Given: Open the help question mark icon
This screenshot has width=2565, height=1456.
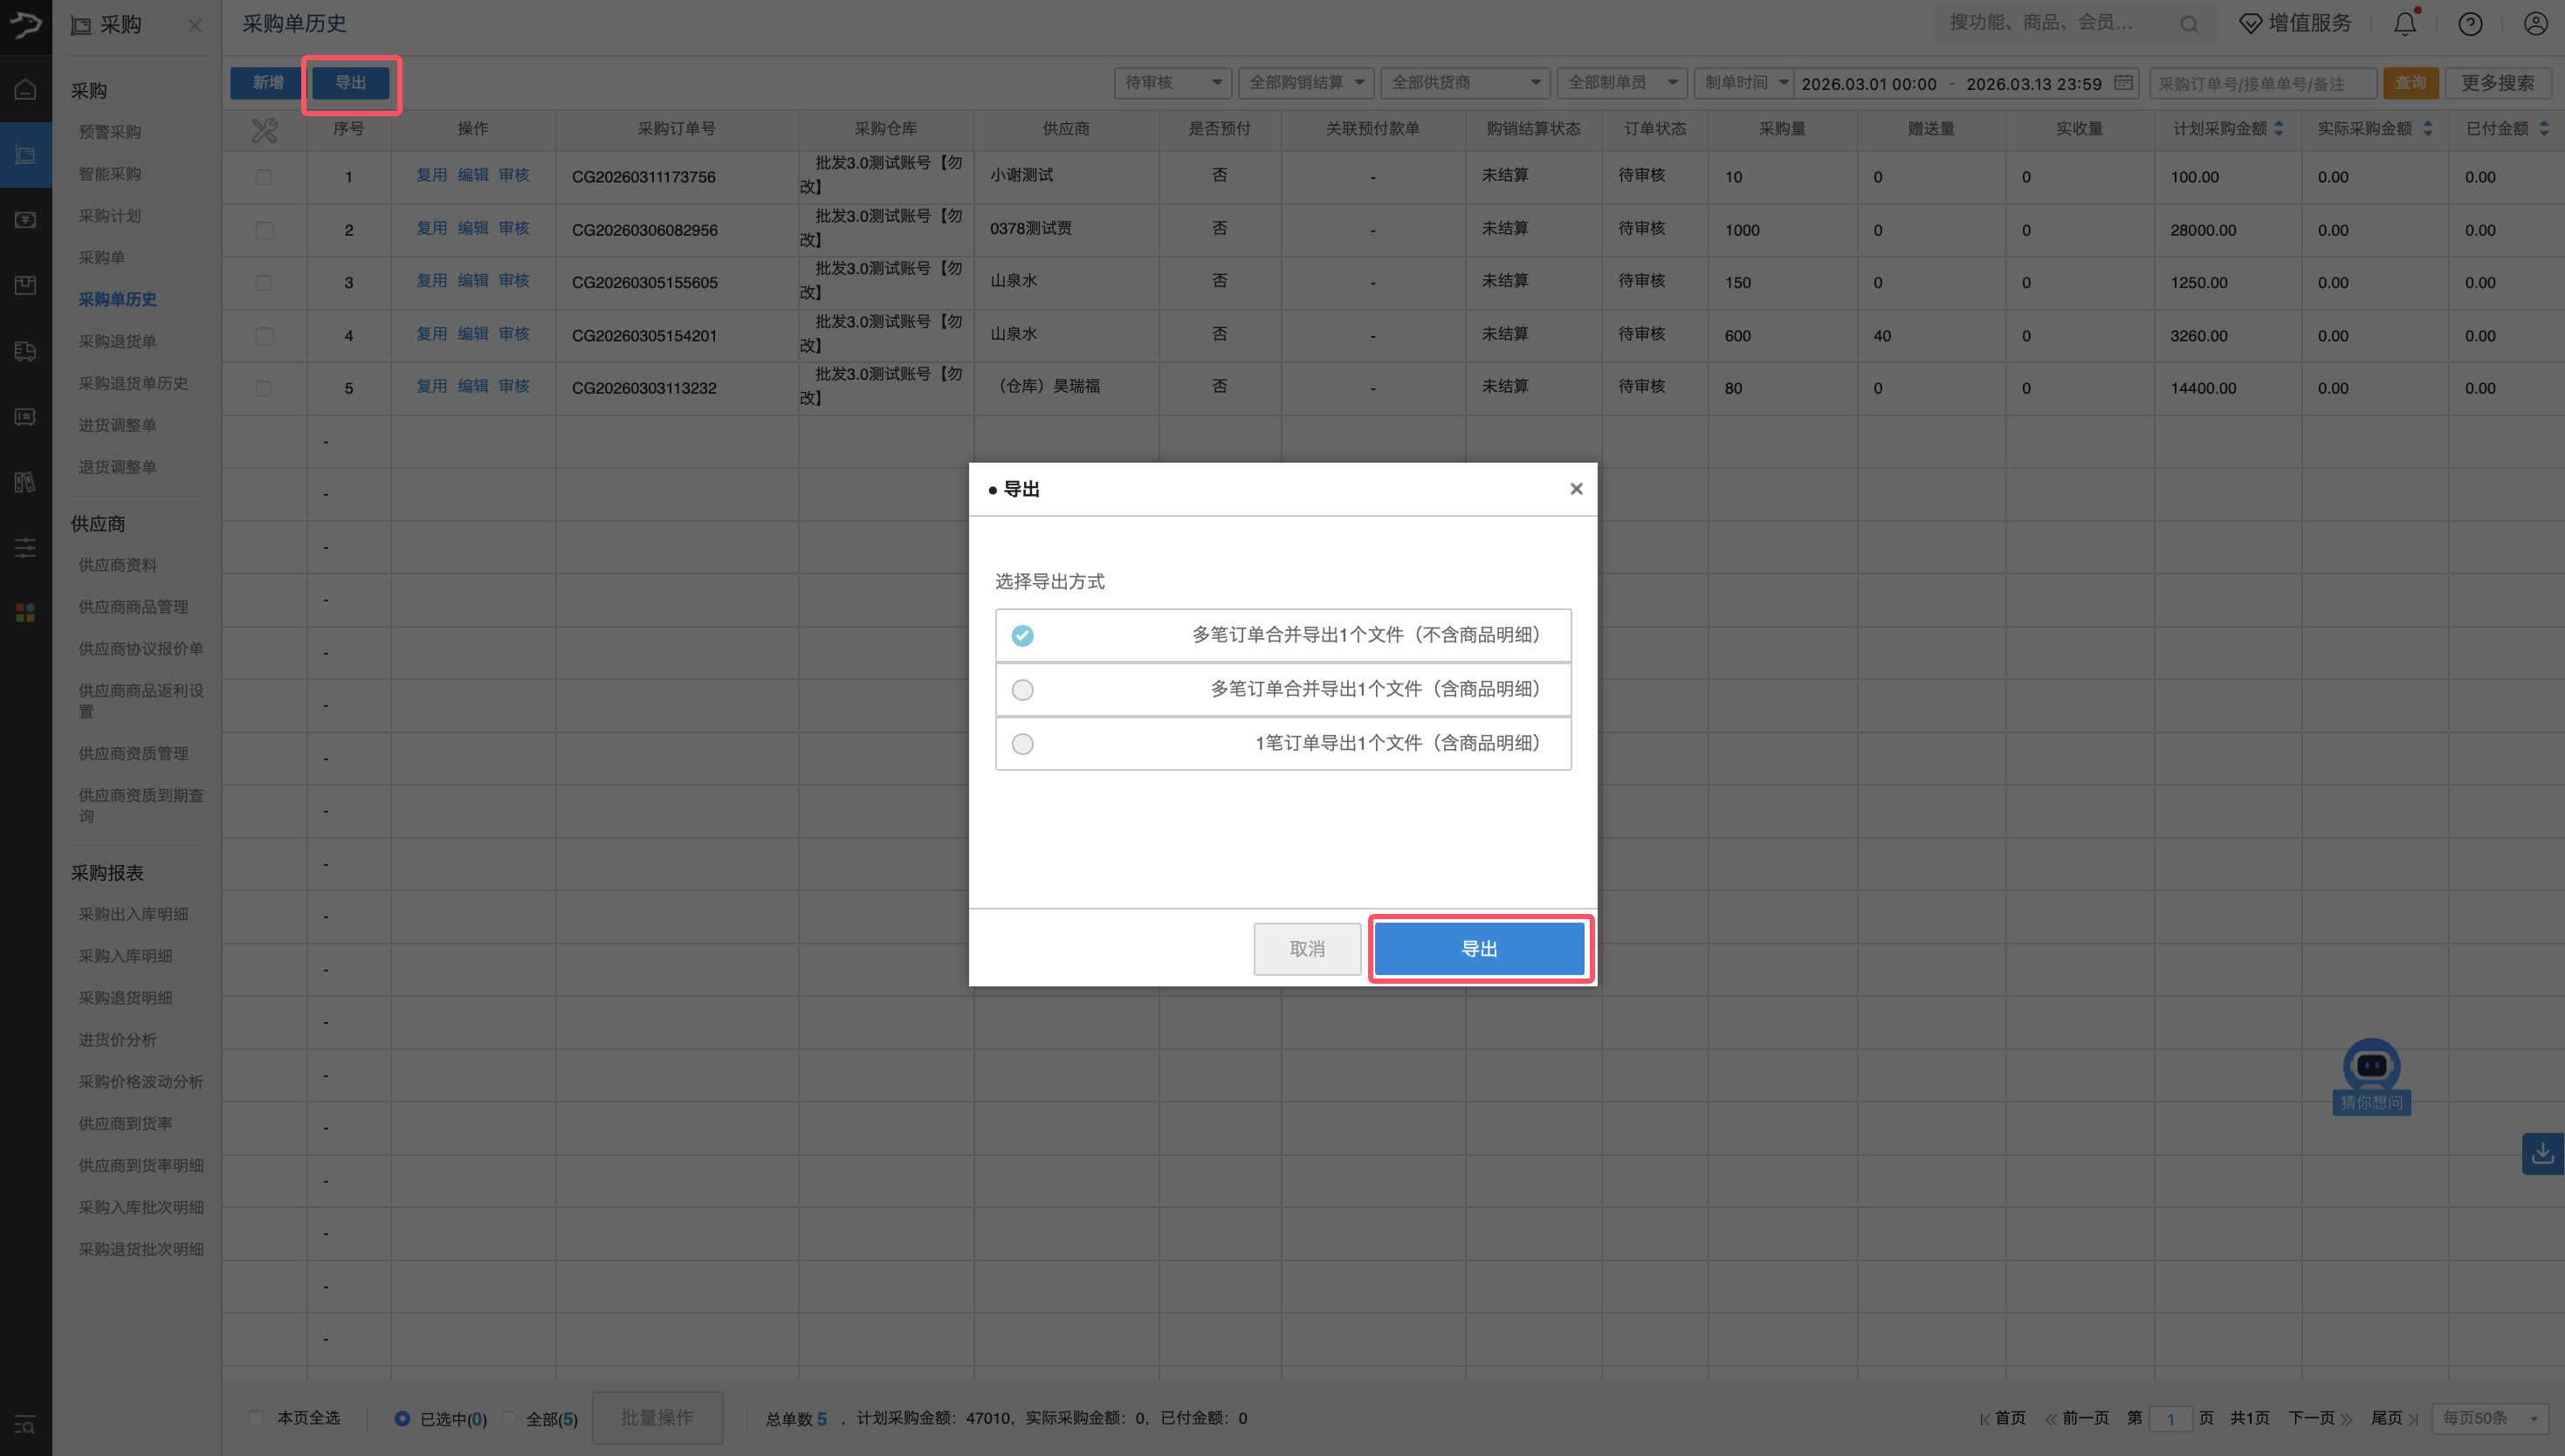Looking at the screenshot, I should coord(2470,24).
